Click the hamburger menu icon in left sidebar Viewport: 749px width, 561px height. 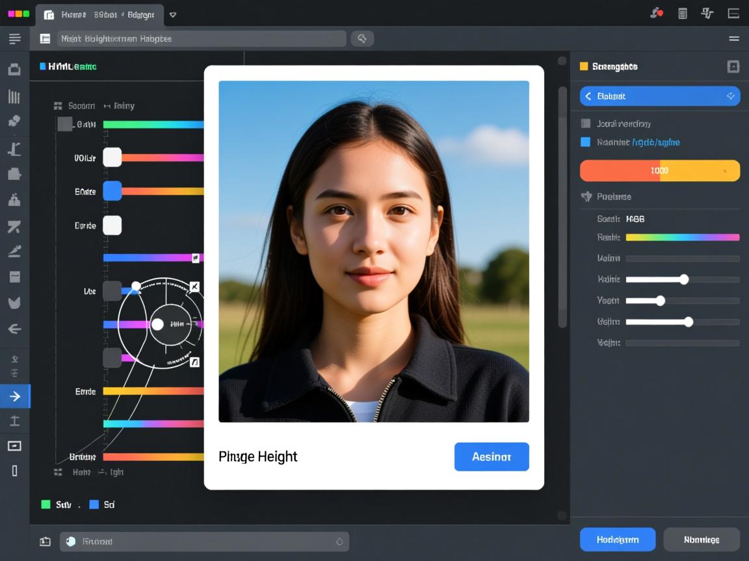pyautogui.click(x=14, y=39)
